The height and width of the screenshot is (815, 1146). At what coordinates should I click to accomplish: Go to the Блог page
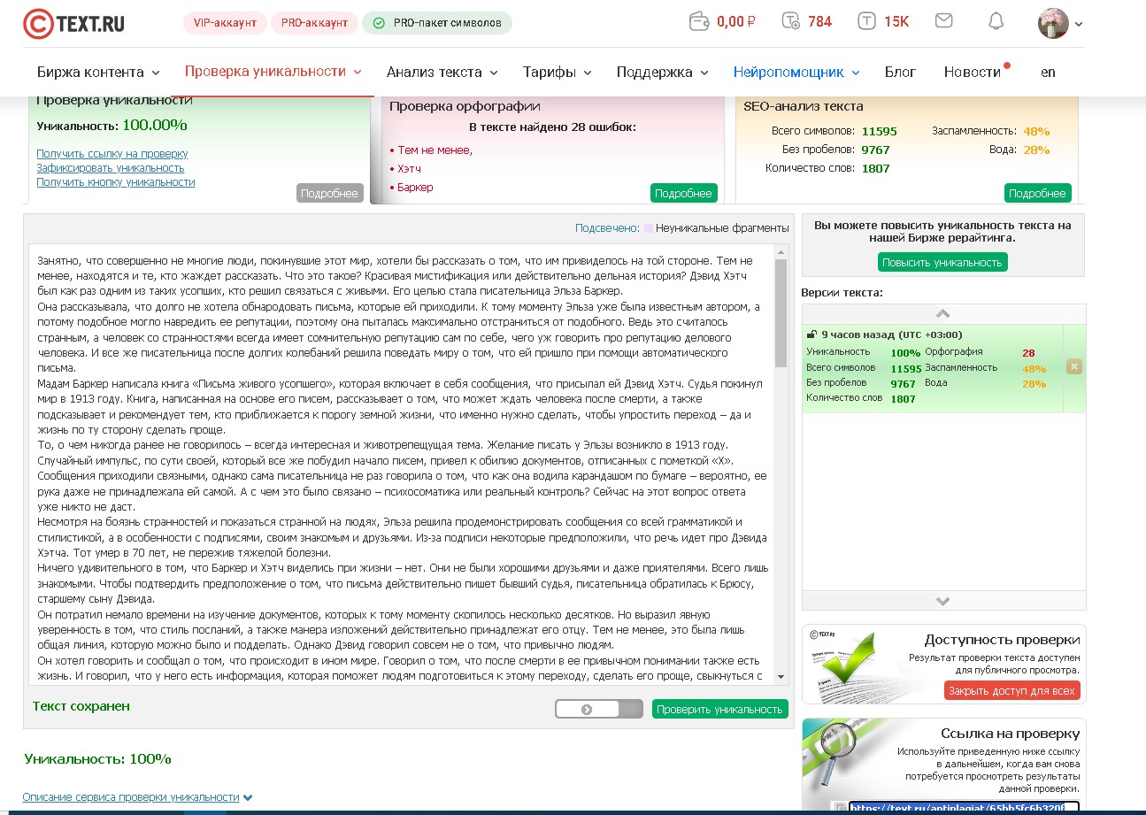tap(900, 73)
